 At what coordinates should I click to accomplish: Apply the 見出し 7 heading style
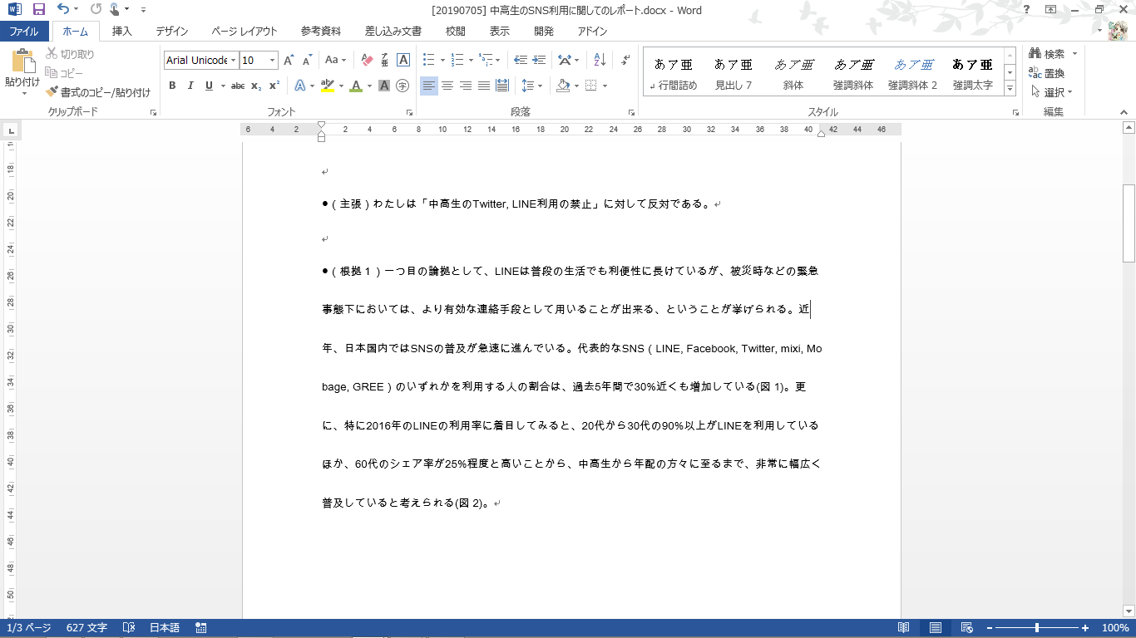click(x=733, y=73)
